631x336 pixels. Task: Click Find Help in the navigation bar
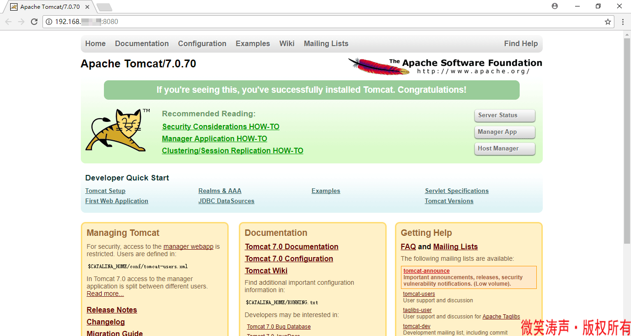click(521, 43)
